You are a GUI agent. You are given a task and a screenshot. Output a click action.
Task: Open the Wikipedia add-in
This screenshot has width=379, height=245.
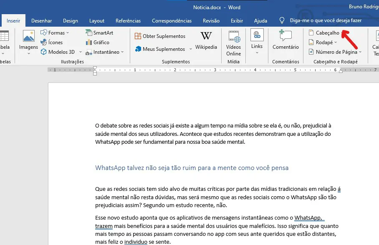[x=206, y=40]
